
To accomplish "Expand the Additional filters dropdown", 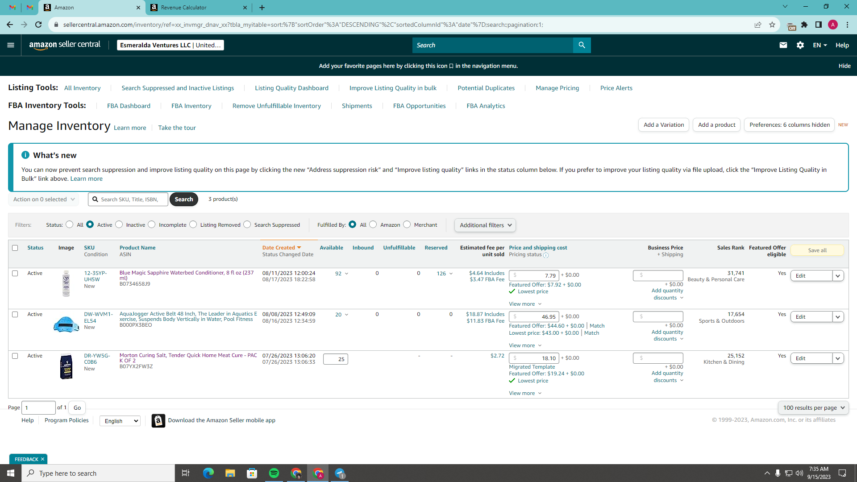I will [x=485, y=225].
